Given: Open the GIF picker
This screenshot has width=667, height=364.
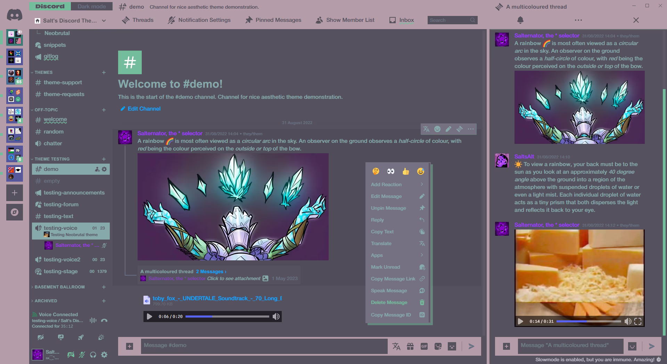Looking at the screenshot, I should pos(424,346).
